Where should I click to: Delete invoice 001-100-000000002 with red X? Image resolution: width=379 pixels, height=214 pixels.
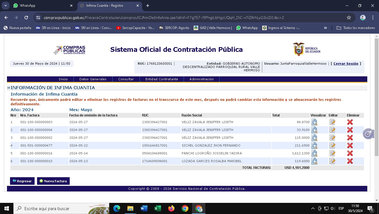[350, 138]
